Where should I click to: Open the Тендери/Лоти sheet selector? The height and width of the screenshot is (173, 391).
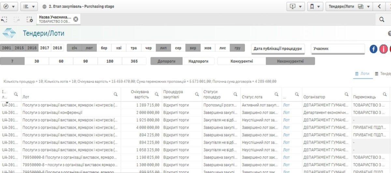(349, 6)
